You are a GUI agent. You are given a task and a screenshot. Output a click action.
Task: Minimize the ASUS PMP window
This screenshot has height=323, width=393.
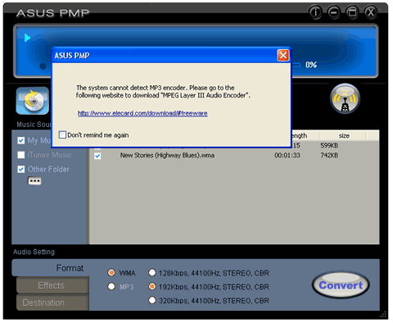(334, 12)
